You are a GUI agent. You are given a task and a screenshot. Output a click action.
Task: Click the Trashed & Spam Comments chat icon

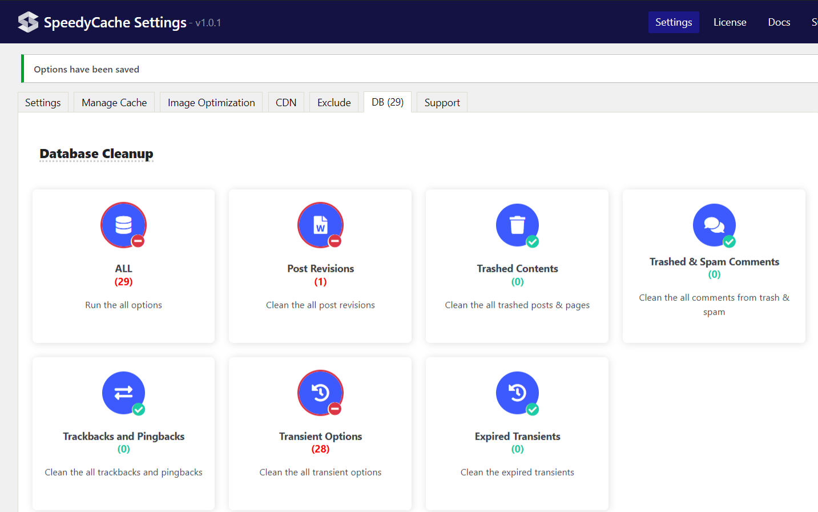(714, 225)
